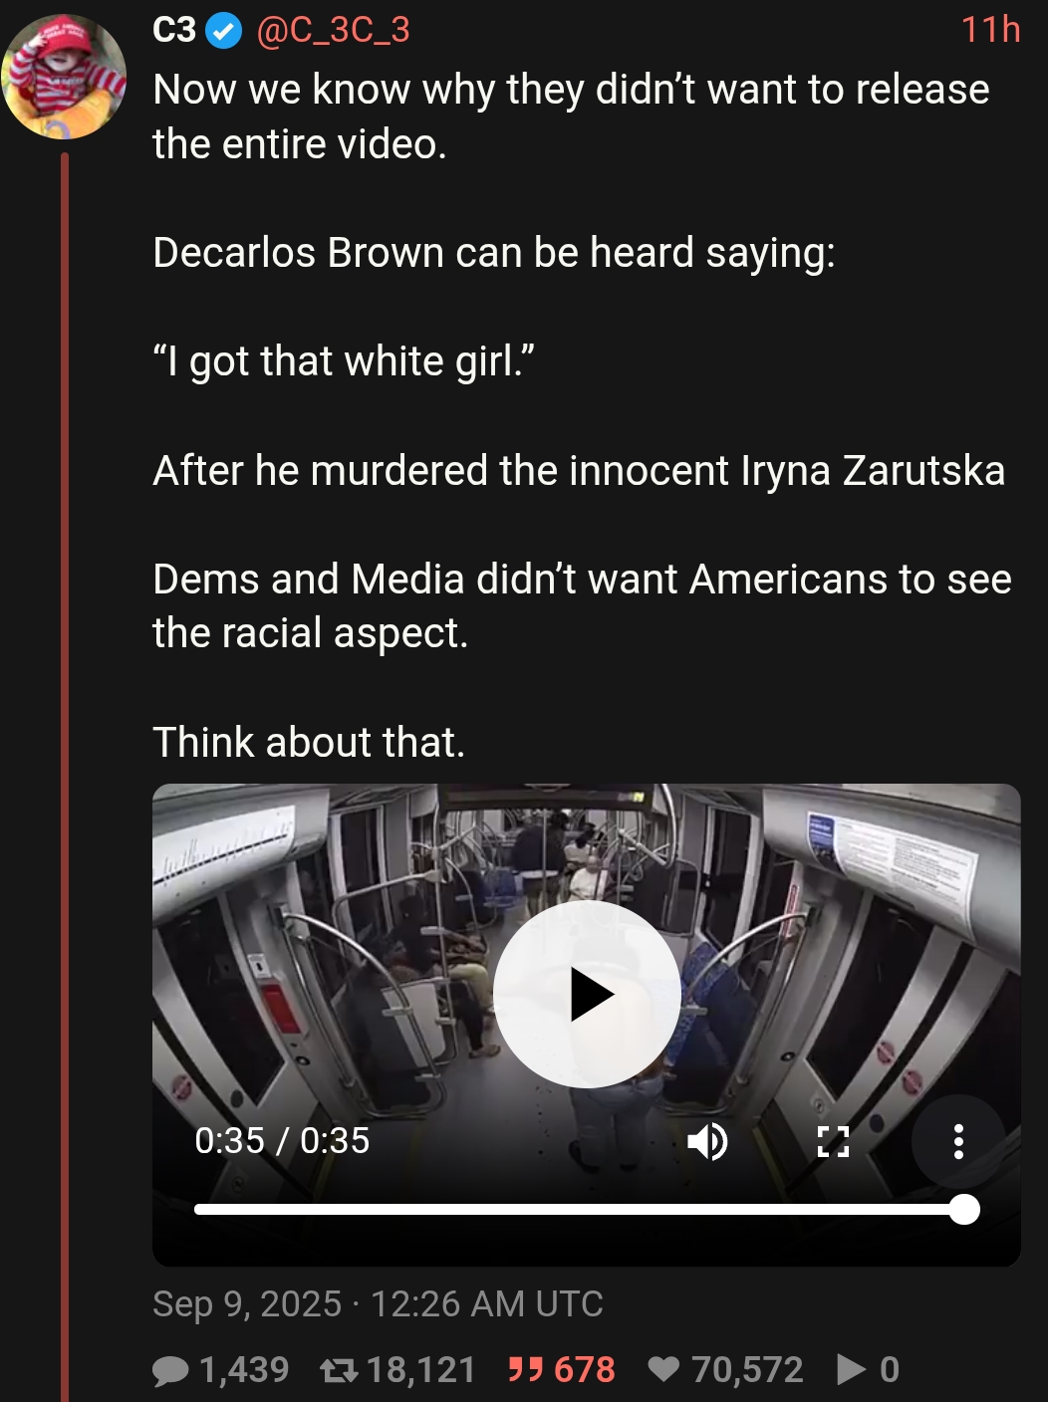The height and width of the screenshot is (1402, 1048).
Task: Click the C3 display name
Action: pos(174,30)
